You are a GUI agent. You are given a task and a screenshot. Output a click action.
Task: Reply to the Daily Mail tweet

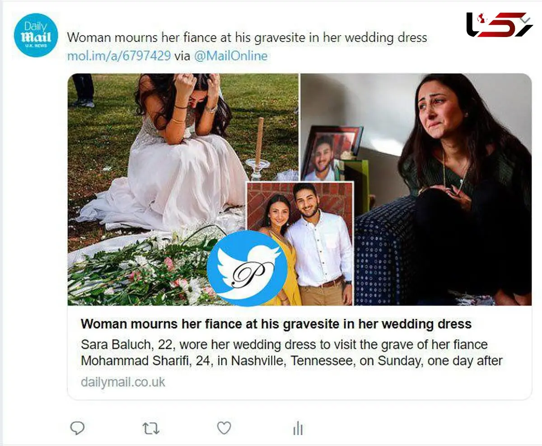(78, 428)
